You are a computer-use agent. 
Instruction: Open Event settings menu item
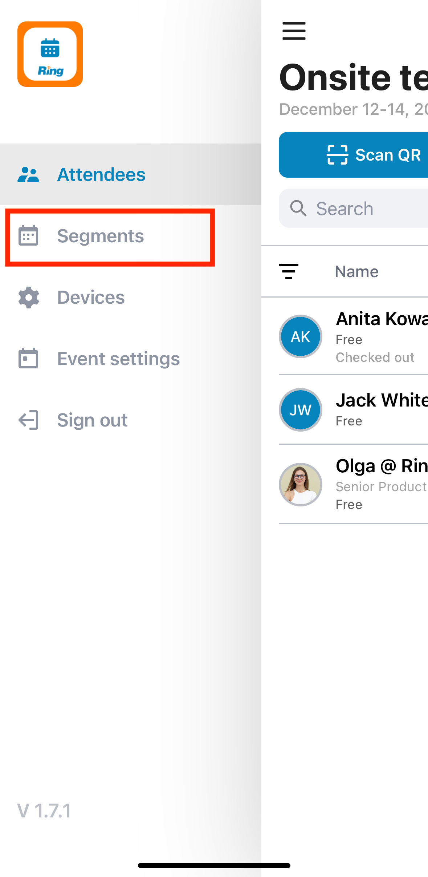point(131,359)
